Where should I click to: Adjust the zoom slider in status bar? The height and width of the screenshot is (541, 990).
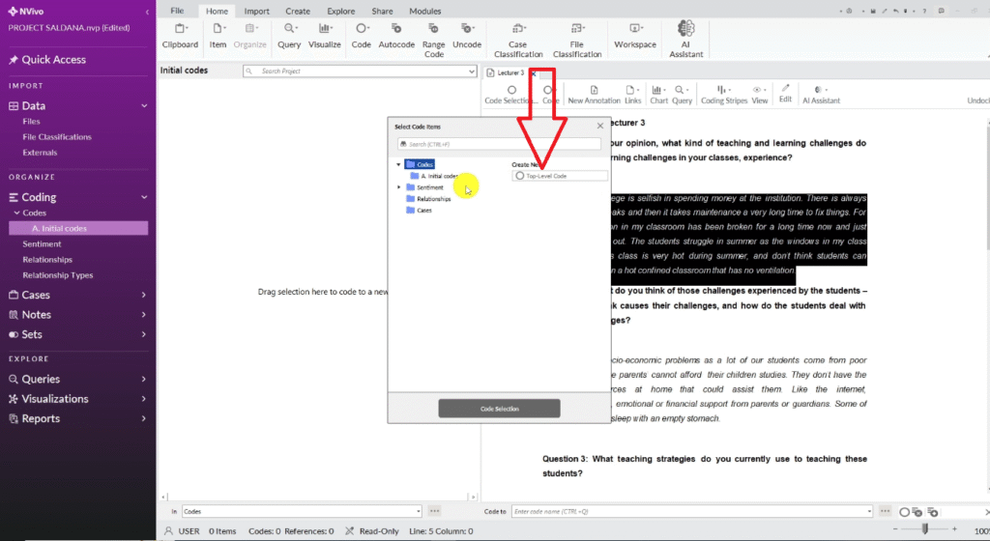tap(926, 528)
